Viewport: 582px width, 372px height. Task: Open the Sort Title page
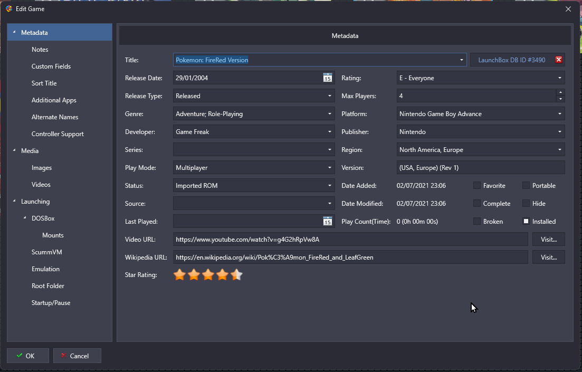point(44,83)
